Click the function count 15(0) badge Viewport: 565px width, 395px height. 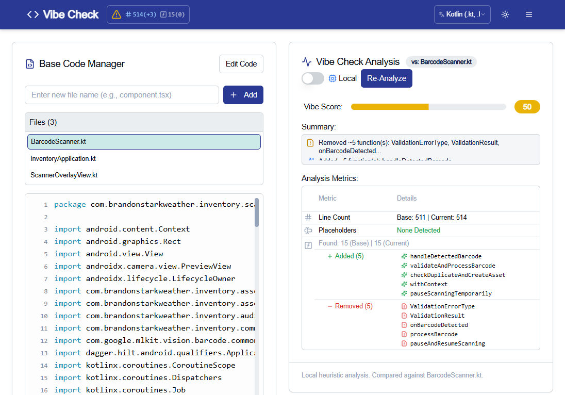172,14
